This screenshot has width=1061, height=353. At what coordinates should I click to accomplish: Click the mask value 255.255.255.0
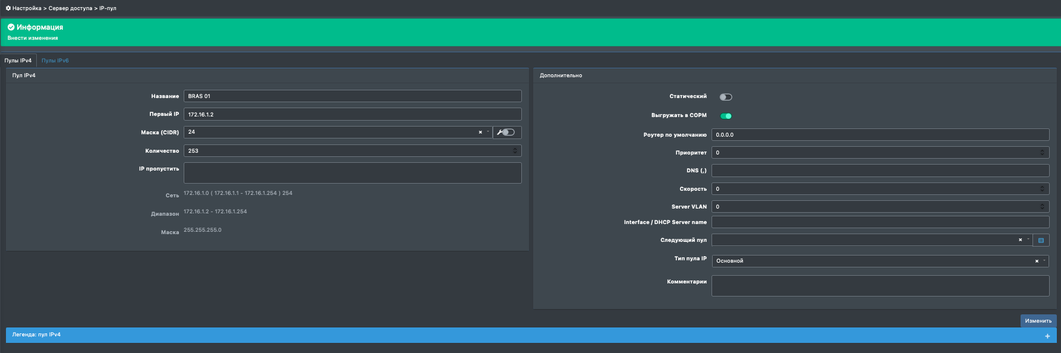(x=203, y=230)
